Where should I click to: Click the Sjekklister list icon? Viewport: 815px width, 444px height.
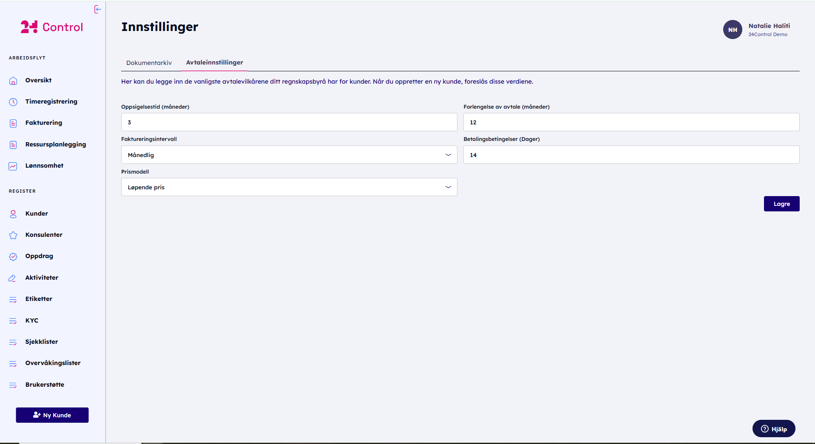click(x=13, y=342)
